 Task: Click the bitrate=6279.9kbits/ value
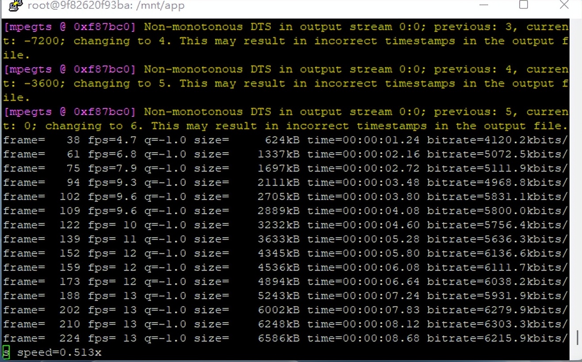coord(498,310)
